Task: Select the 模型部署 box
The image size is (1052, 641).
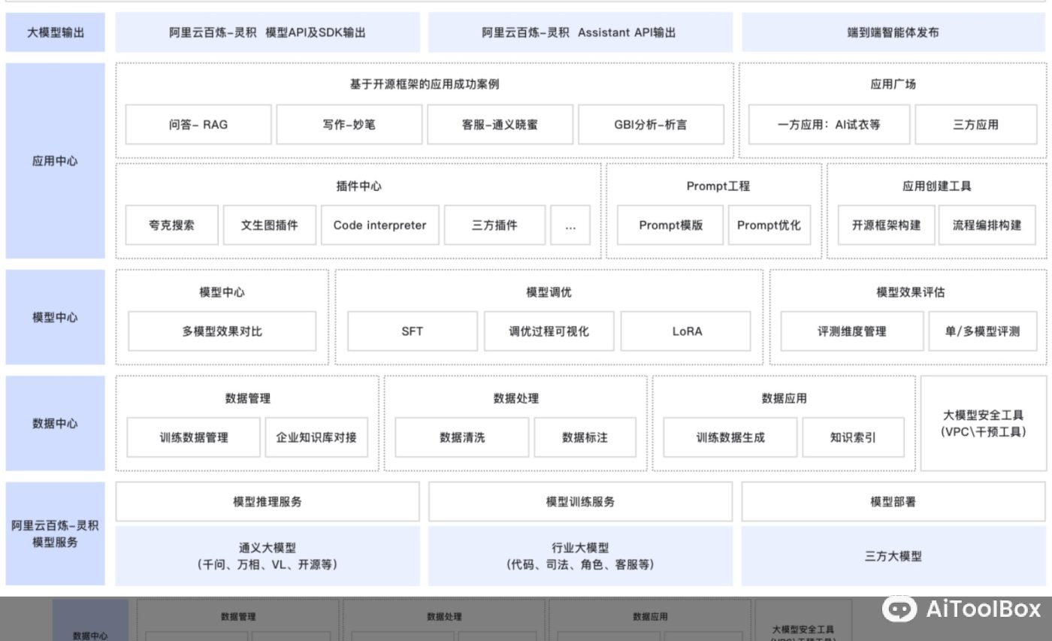Action: [893, 502]
